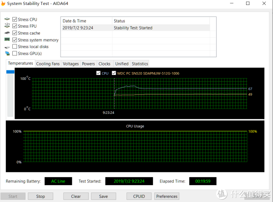Uncheck the Stress cache checkbox
273x202 pixels.
tap(15, 33)
